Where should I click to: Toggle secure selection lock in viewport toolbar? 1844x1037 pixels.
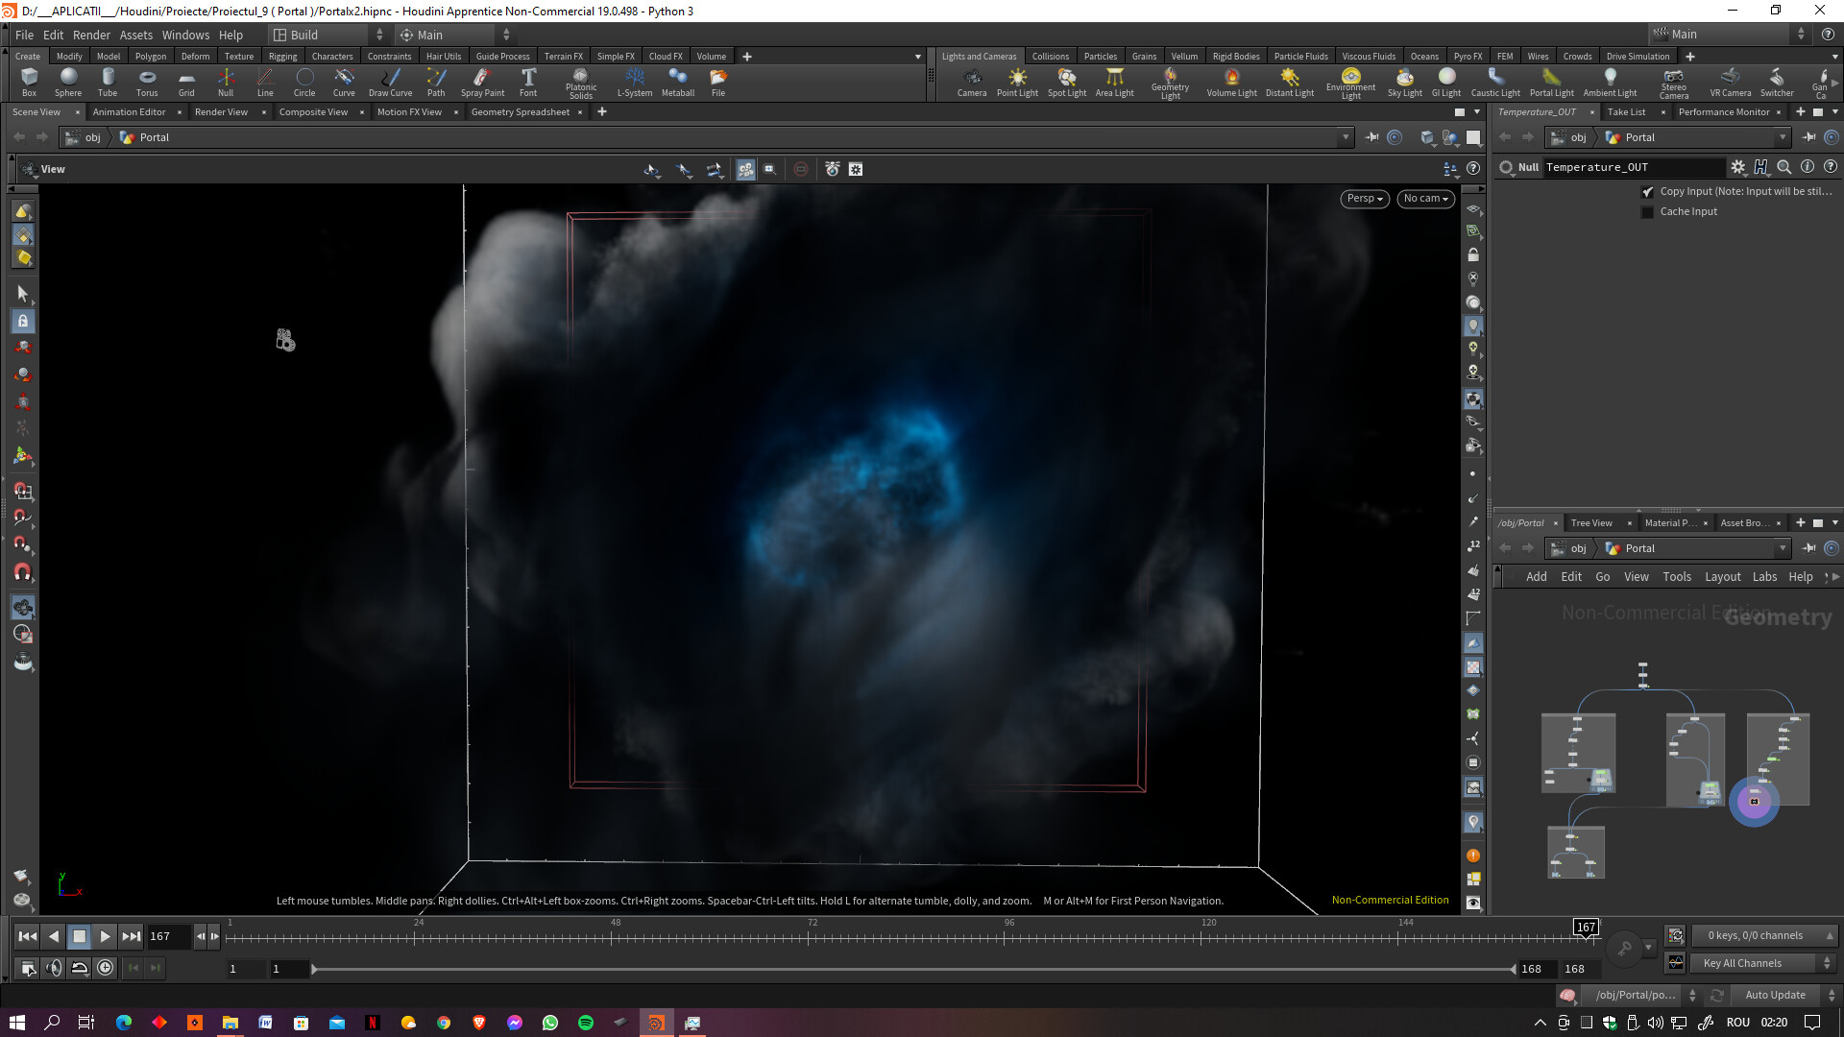[x=22, y=321]
